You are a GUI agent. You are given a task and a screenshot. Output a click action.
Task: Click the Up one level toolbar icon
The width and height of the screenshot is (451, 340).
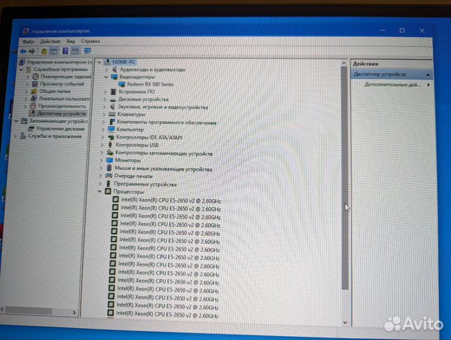click(44, 52)
